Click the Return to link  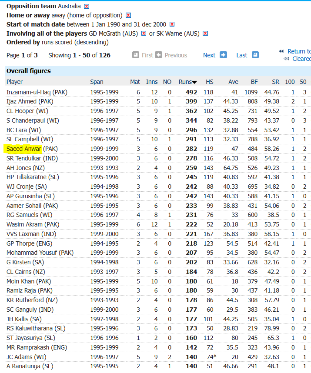point(299,51)
